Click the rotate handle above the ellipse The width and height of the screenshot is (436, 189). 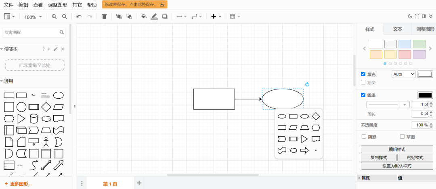[x=307, y=84]
